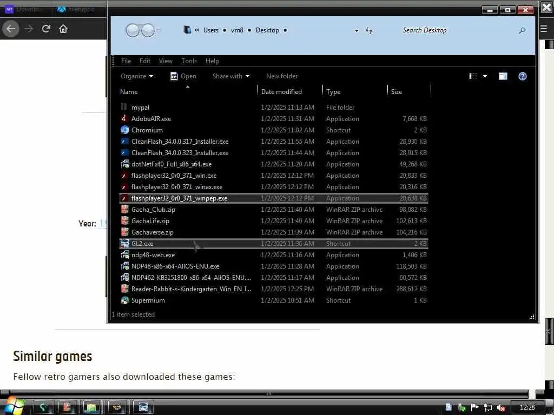Expand the Users breadcrumb arrow

click(225, 30)
